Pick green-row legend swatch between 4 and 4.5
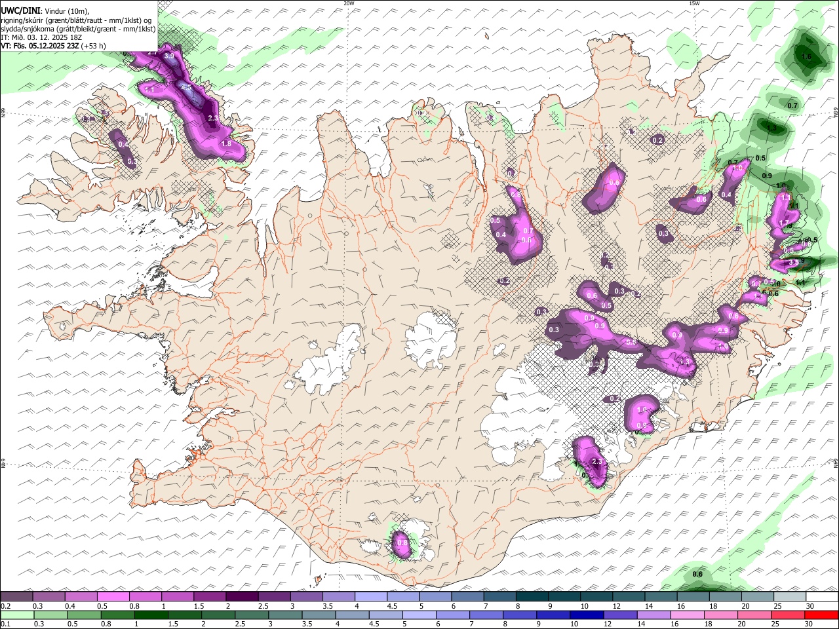 click(x=352, y=615)
